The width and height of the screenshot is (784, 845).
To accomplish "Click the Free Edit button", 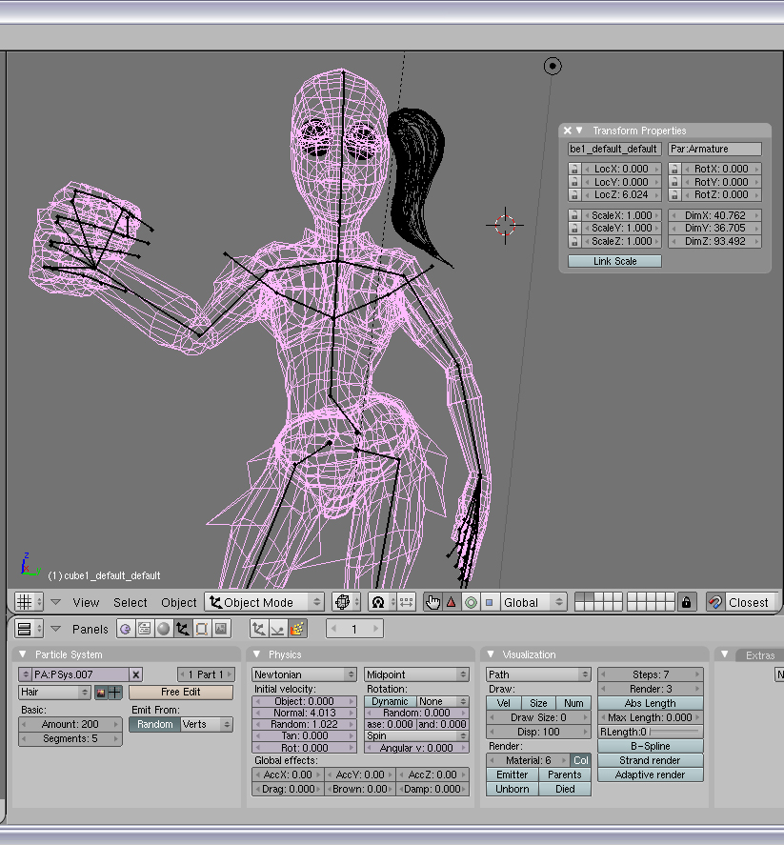I will click(x=180, y=692).
